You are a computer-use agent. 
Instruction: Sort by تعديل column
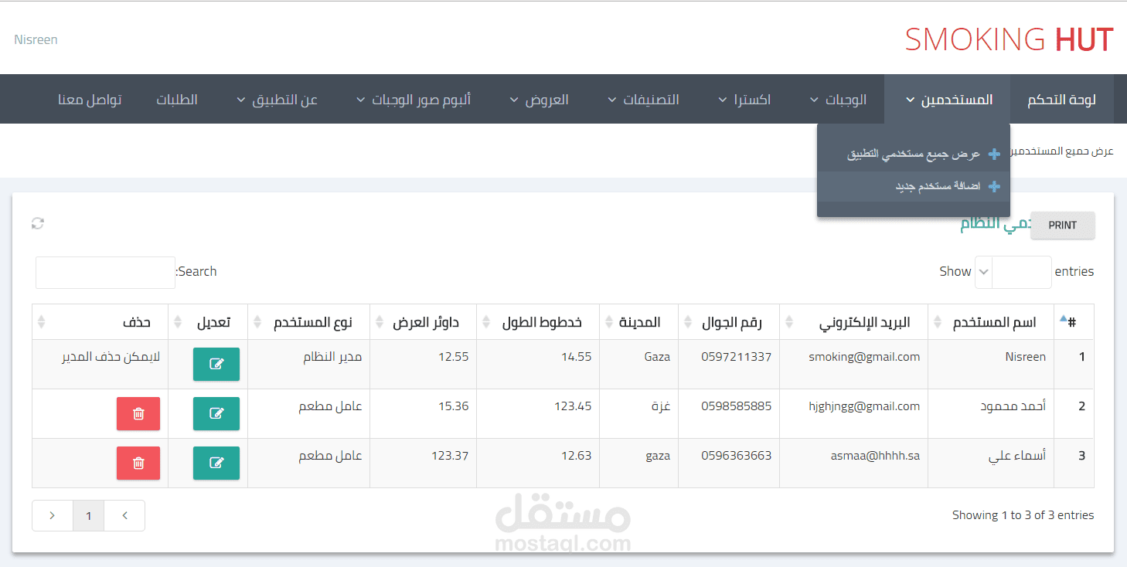click(208, 322)
